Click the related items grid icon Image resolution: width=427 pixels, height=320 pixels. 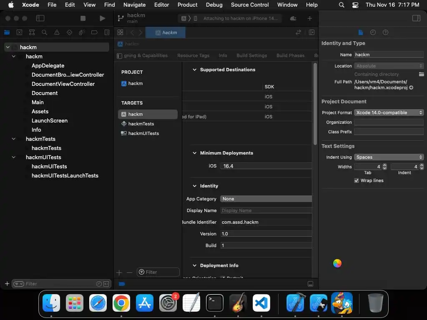(x=120, y=32)
